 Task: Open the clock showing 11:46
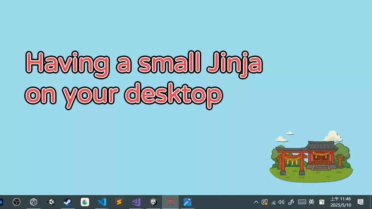pos(341,202)
